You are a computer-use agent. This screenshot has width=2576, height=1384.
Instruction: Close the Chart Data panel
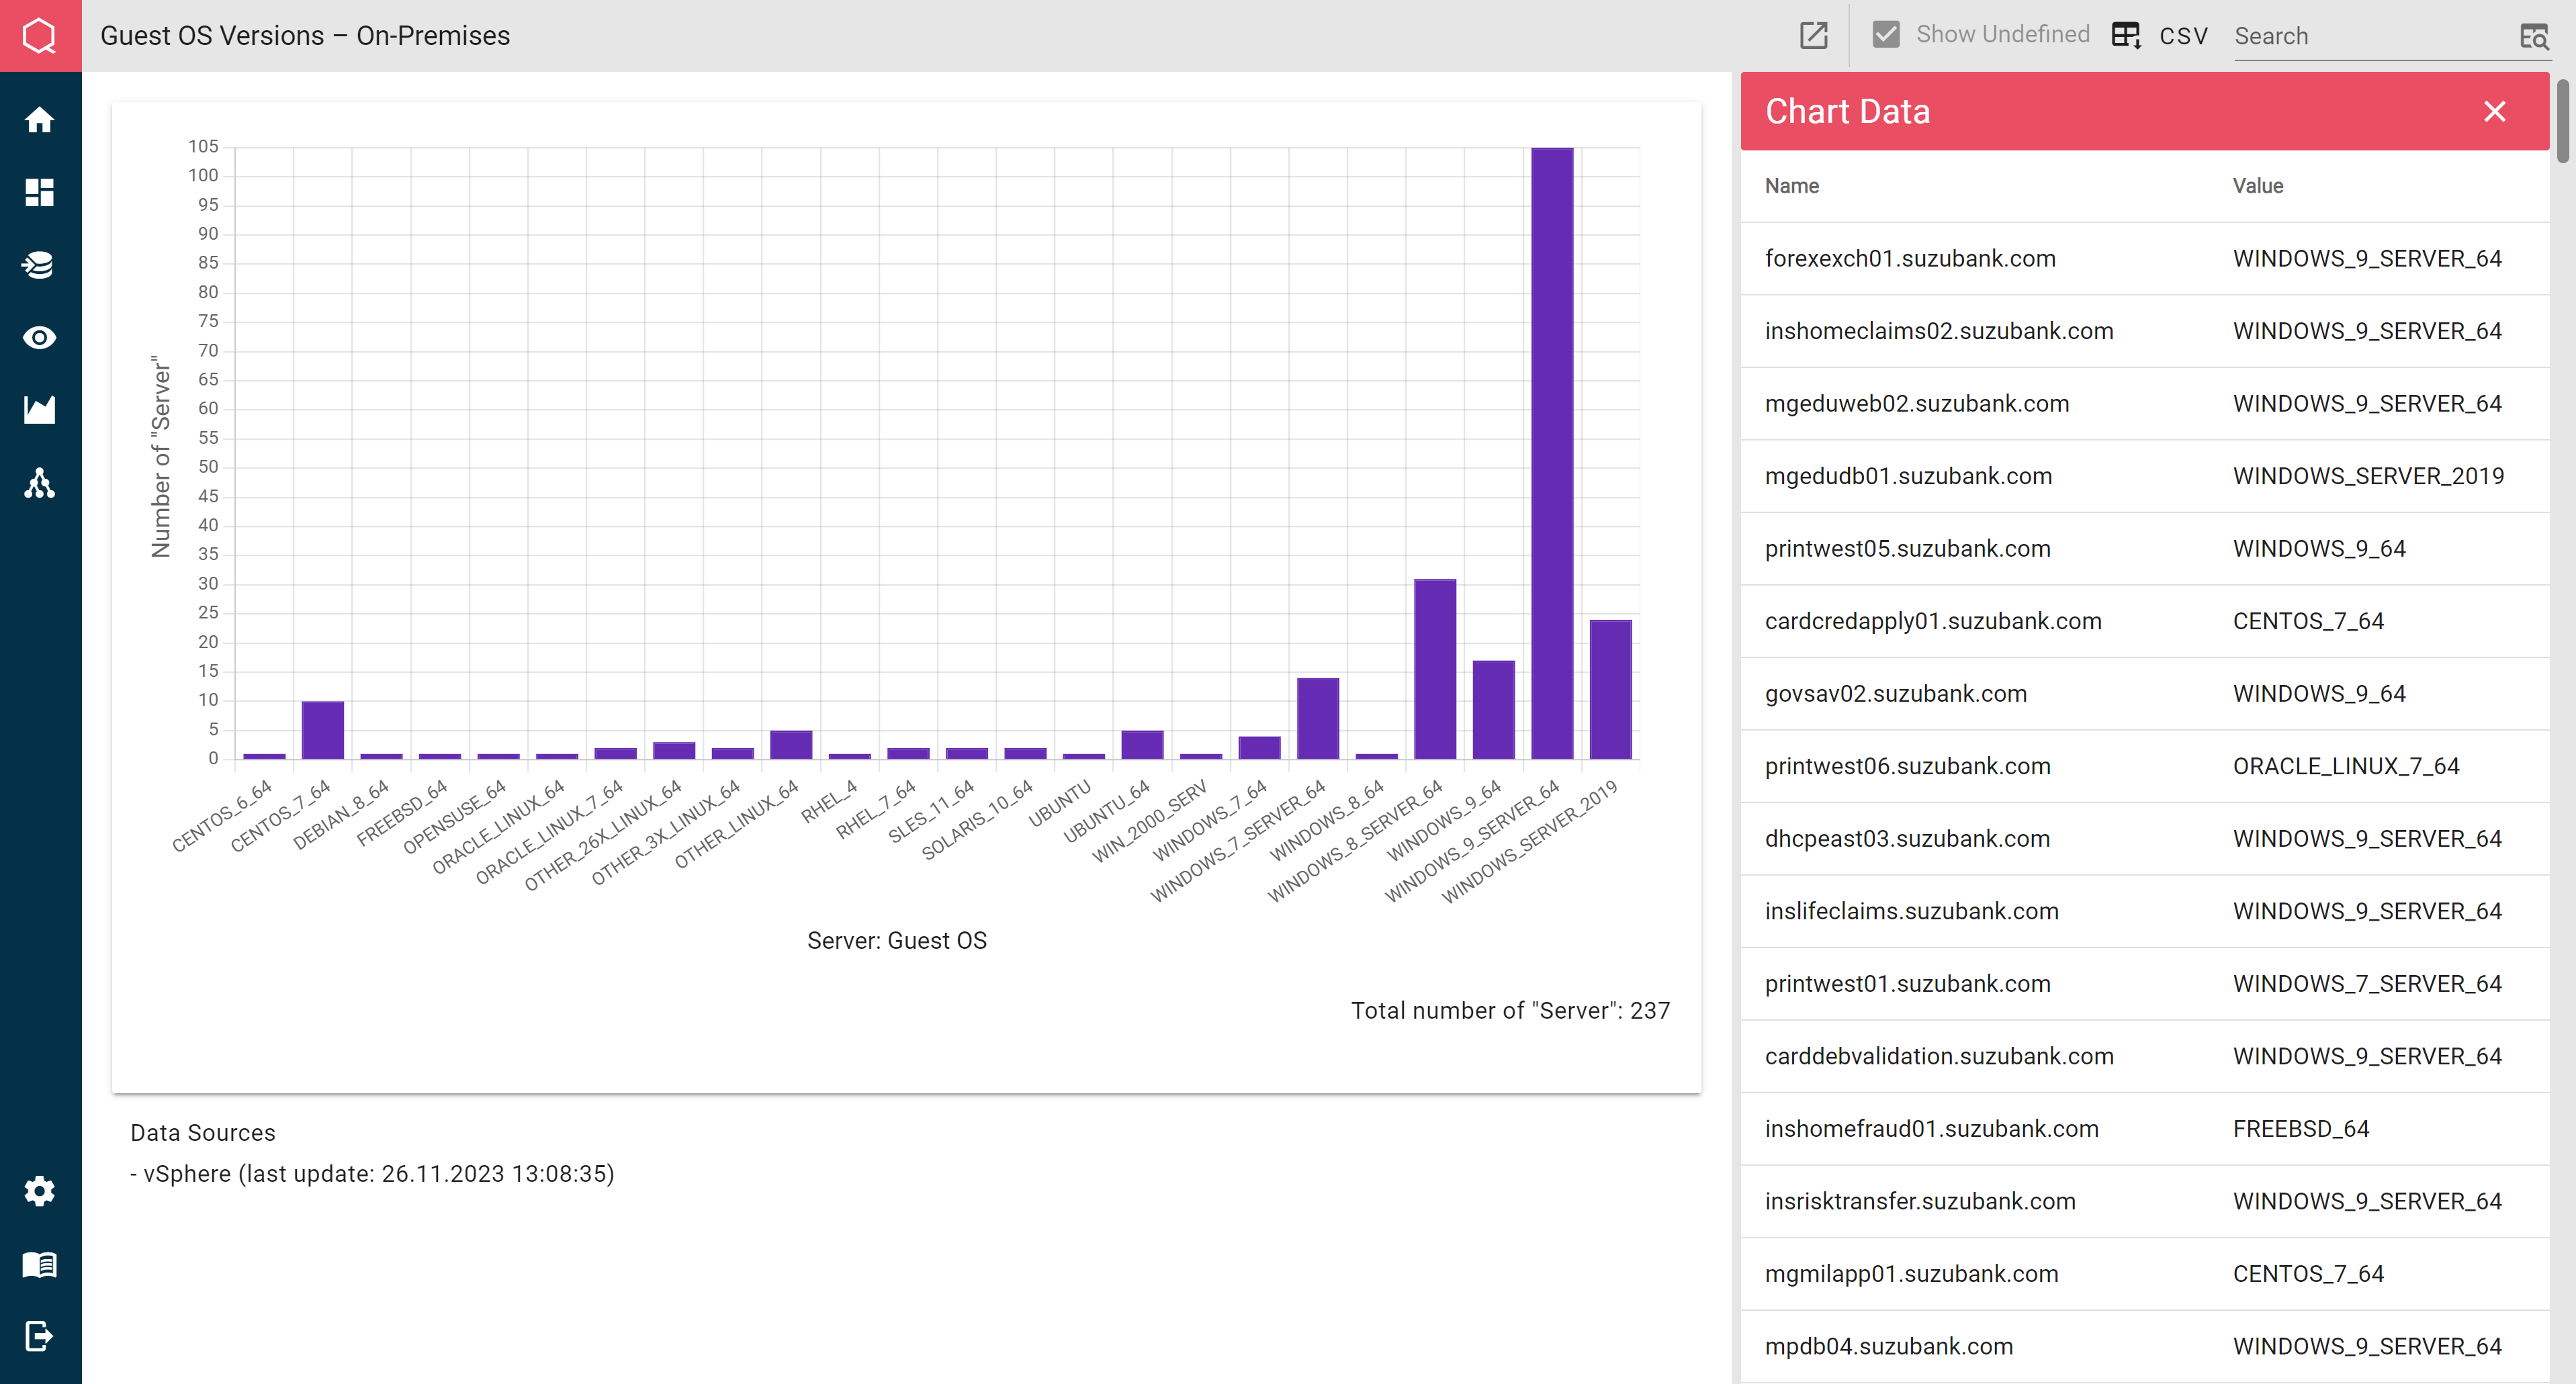(x=2494, y=111)
